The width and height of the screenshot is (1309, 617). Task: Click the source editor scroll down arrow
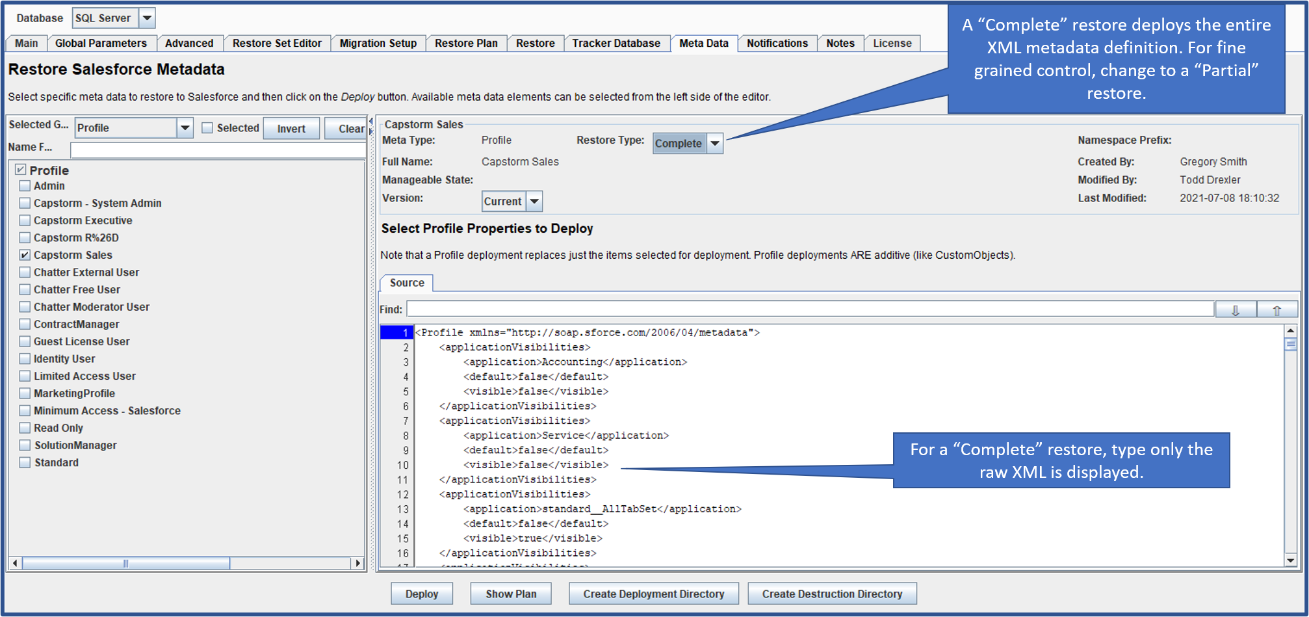point(1291,560)
